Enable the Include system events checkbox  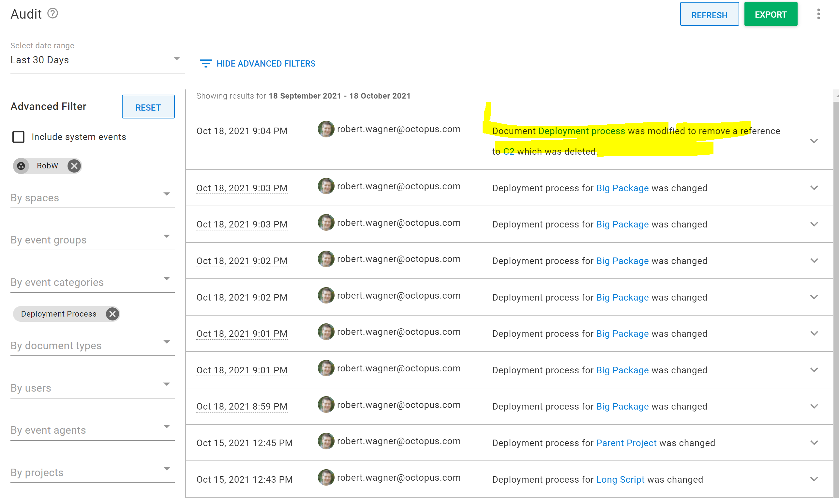(18, 137)
